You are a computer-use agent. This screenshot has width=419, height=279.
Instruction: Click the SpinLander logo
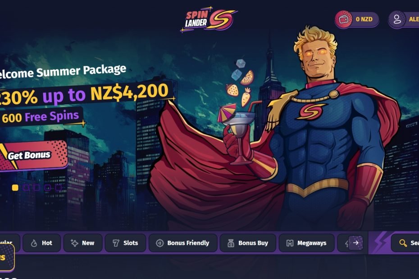[x=209, y=20]
